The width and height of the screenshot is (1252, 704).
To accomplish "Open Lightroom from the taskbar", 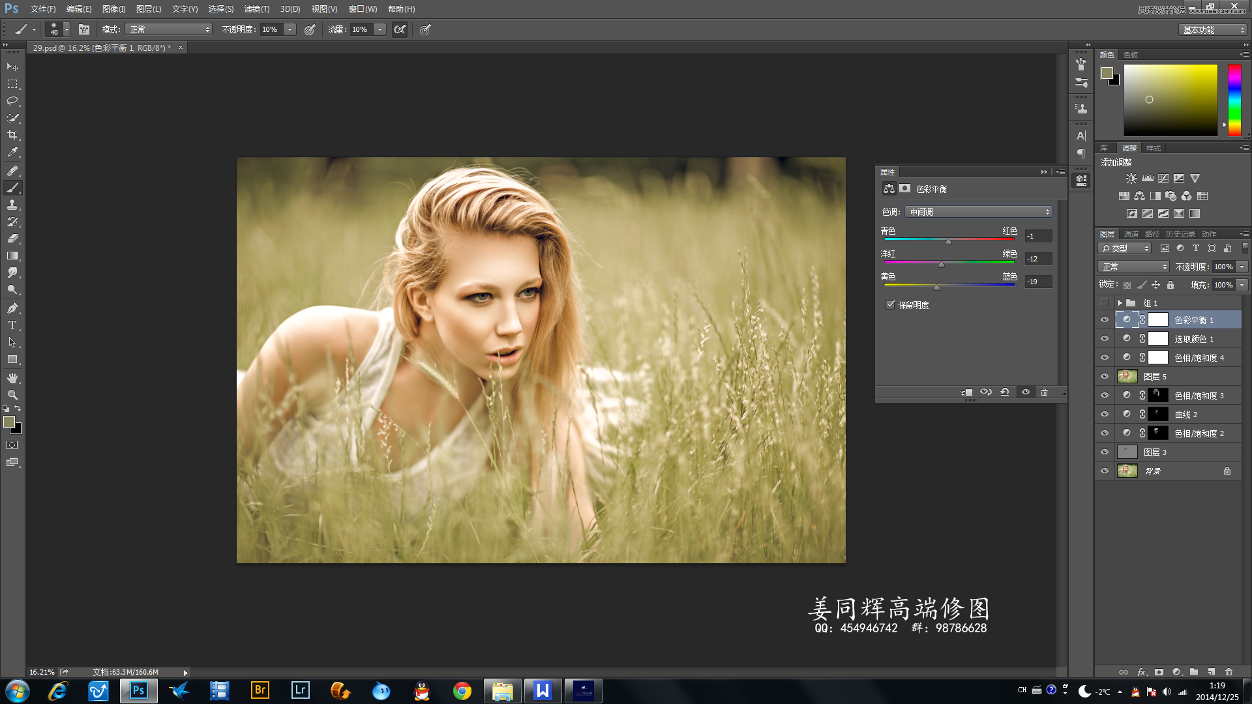I will tap(300, 690).
